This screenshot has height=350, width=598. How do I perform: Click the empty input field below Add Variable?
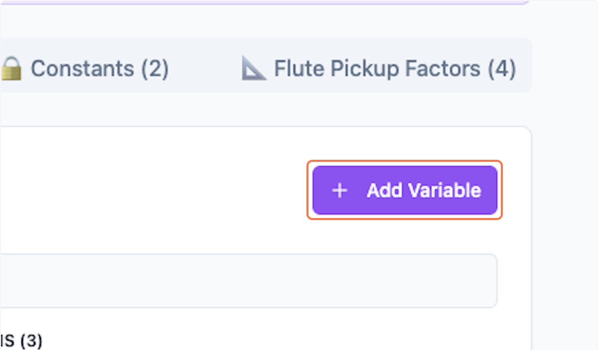tap(248, 281)
